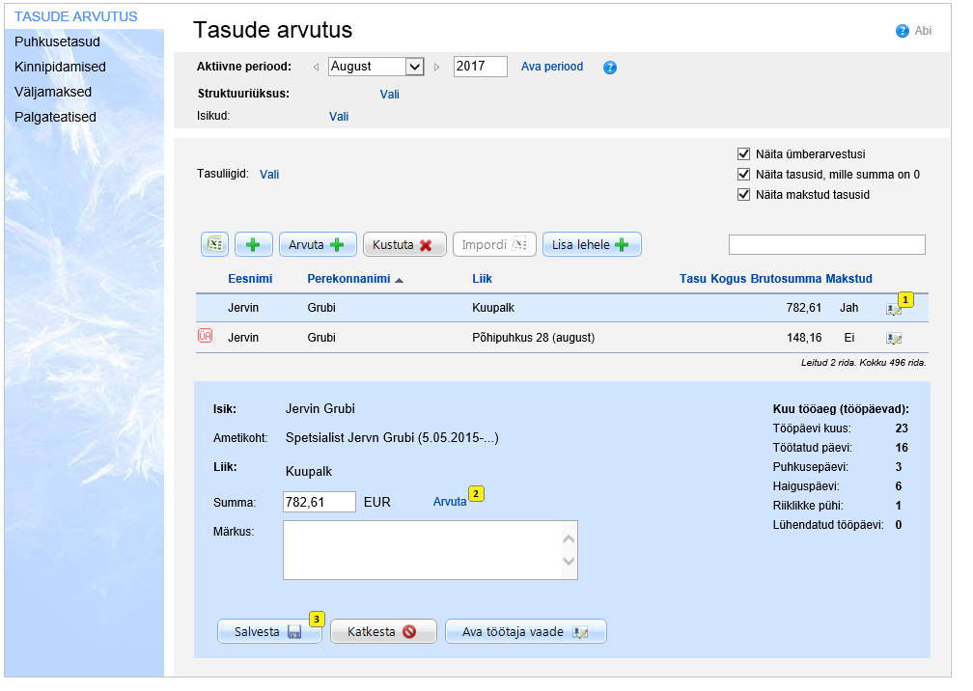Disable Näita makstud tasusid checkbox
973x691 pixels.
pos(743,195)
